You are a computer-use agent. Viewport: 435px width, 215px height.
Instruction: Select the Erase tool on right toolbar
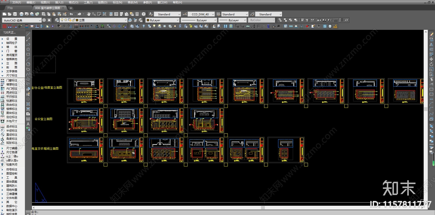[x=431, y=34]
